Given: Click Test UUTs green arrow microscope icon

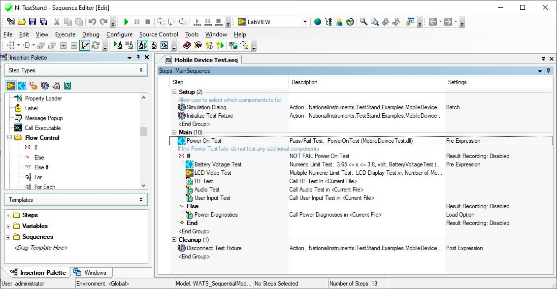Looking at the screenshot, I should 118,45.
